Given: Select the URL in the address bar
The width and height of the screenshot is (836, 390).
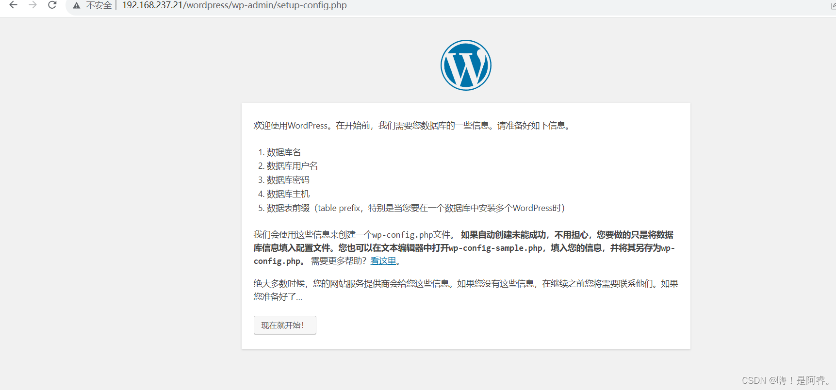Looking at the screenshot, I should 234,5.
